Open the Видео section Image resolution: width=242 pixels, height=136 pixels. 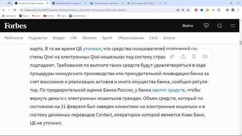(59, 38)
